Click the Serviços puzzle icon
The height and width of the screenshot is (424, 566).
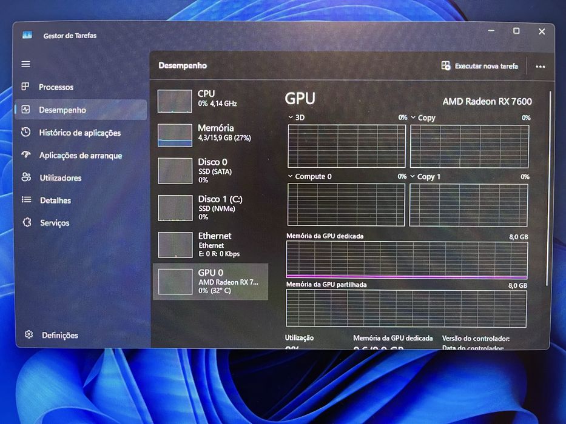[27, 222]
